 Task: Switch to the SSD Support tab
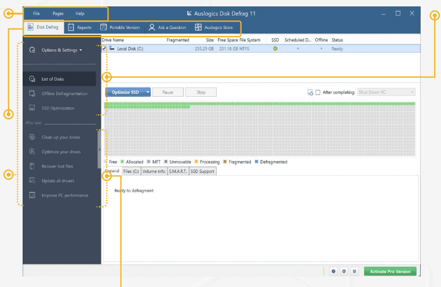(x=202, y=172)
